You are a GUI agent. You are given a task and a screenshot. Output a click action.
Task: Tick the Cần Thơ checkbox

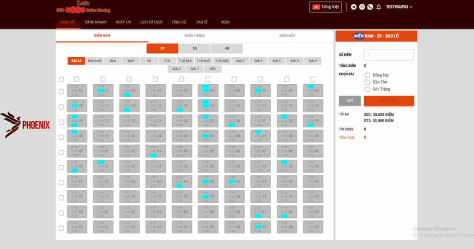tap(367, 82)
